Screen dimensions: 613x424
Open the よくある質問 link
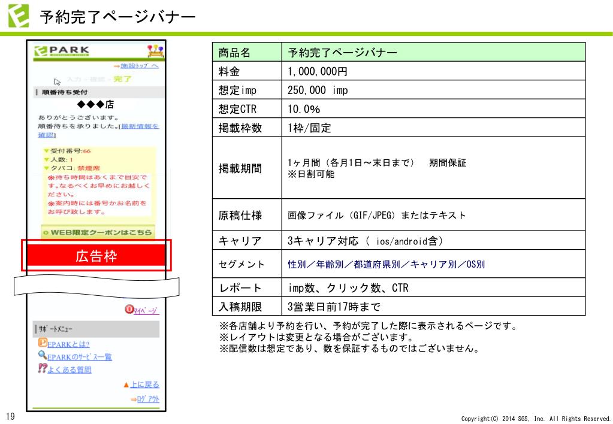[x=70, y=370]
